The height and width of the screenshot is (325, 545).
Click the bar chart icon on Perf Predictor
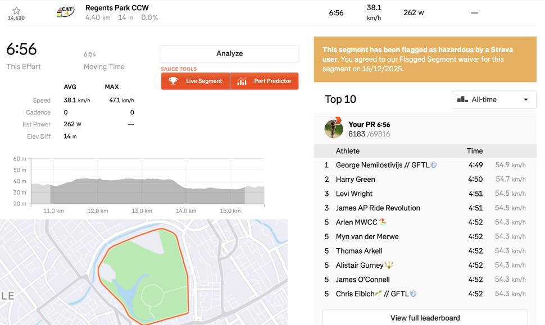tap(242, 81)
